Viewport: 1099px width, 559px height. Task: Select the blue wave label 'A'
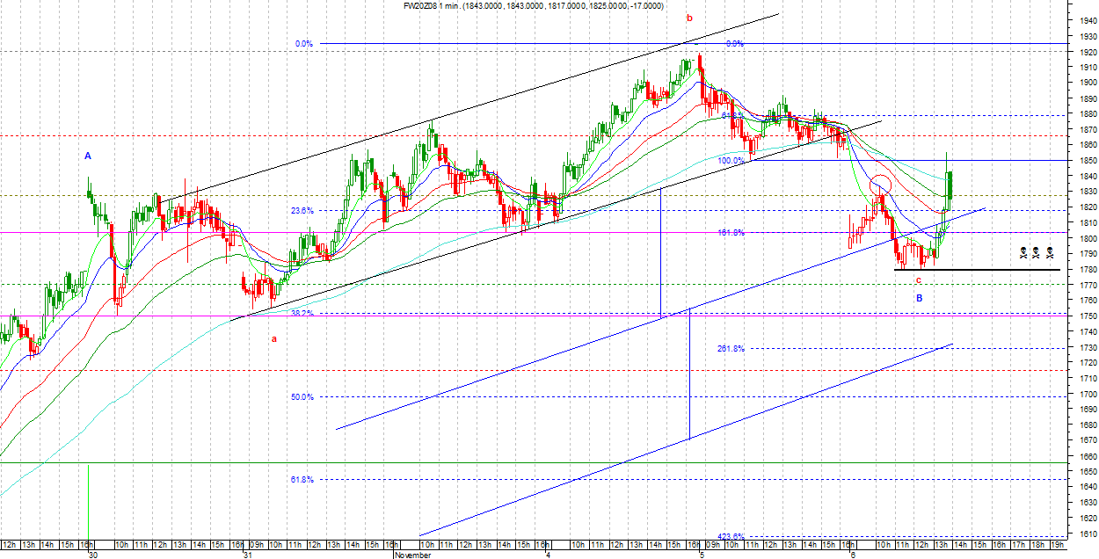pyautogui.click(x=88, y=156)
